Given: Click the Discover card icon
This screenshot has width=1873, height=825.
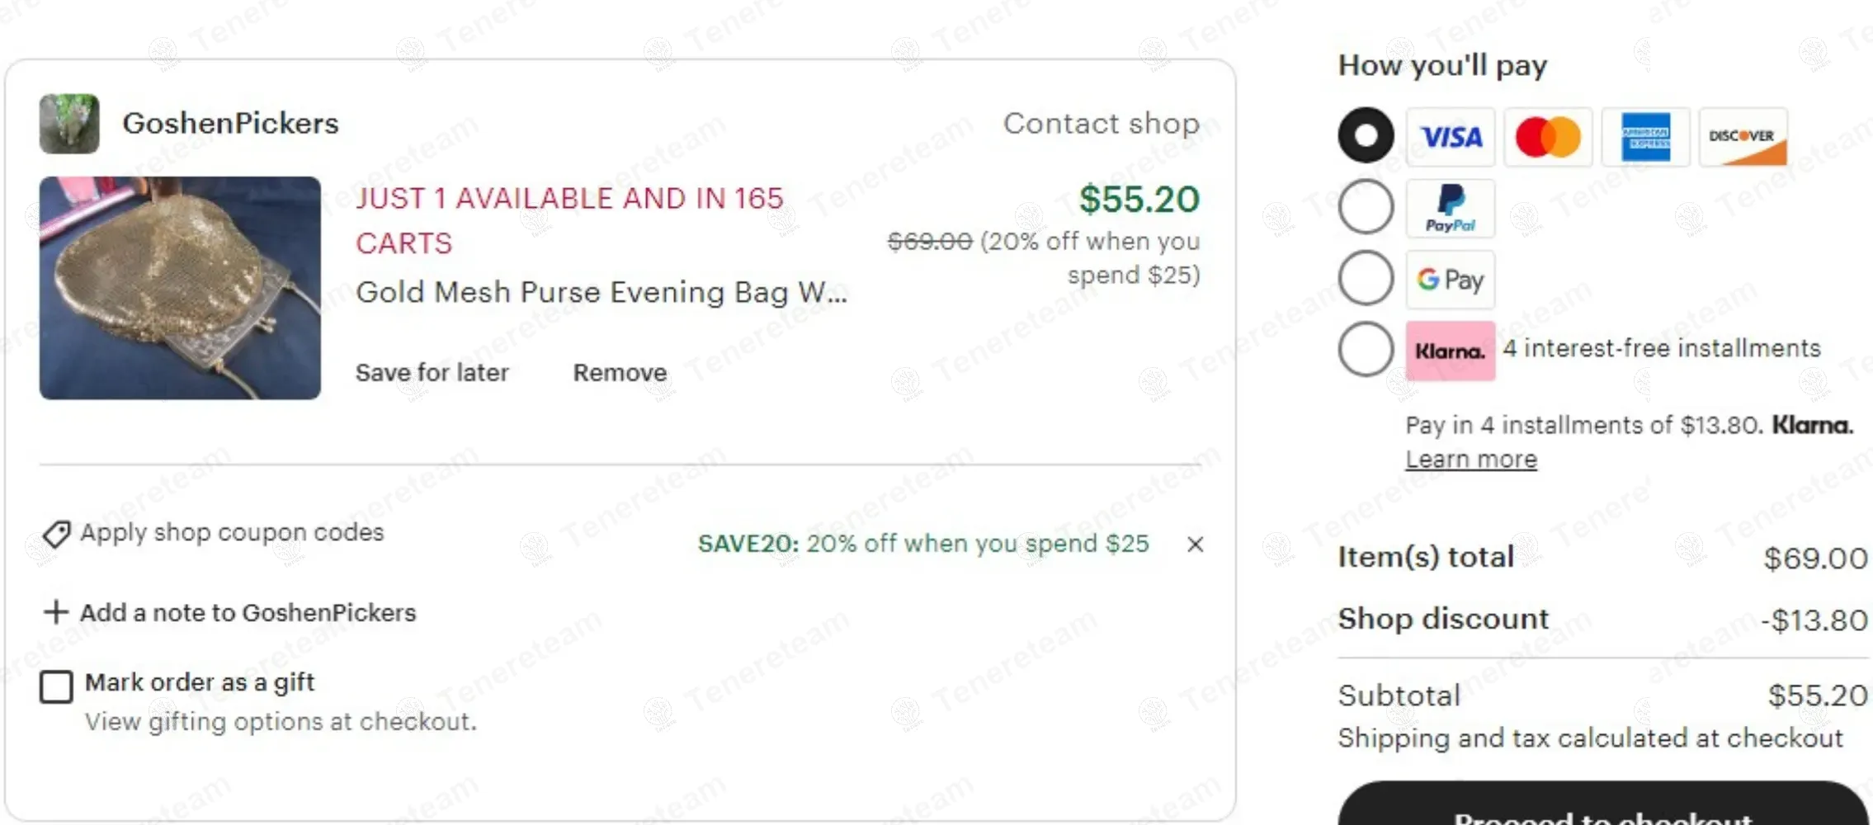Looking at the screenshot, I should click(1743, 136).
